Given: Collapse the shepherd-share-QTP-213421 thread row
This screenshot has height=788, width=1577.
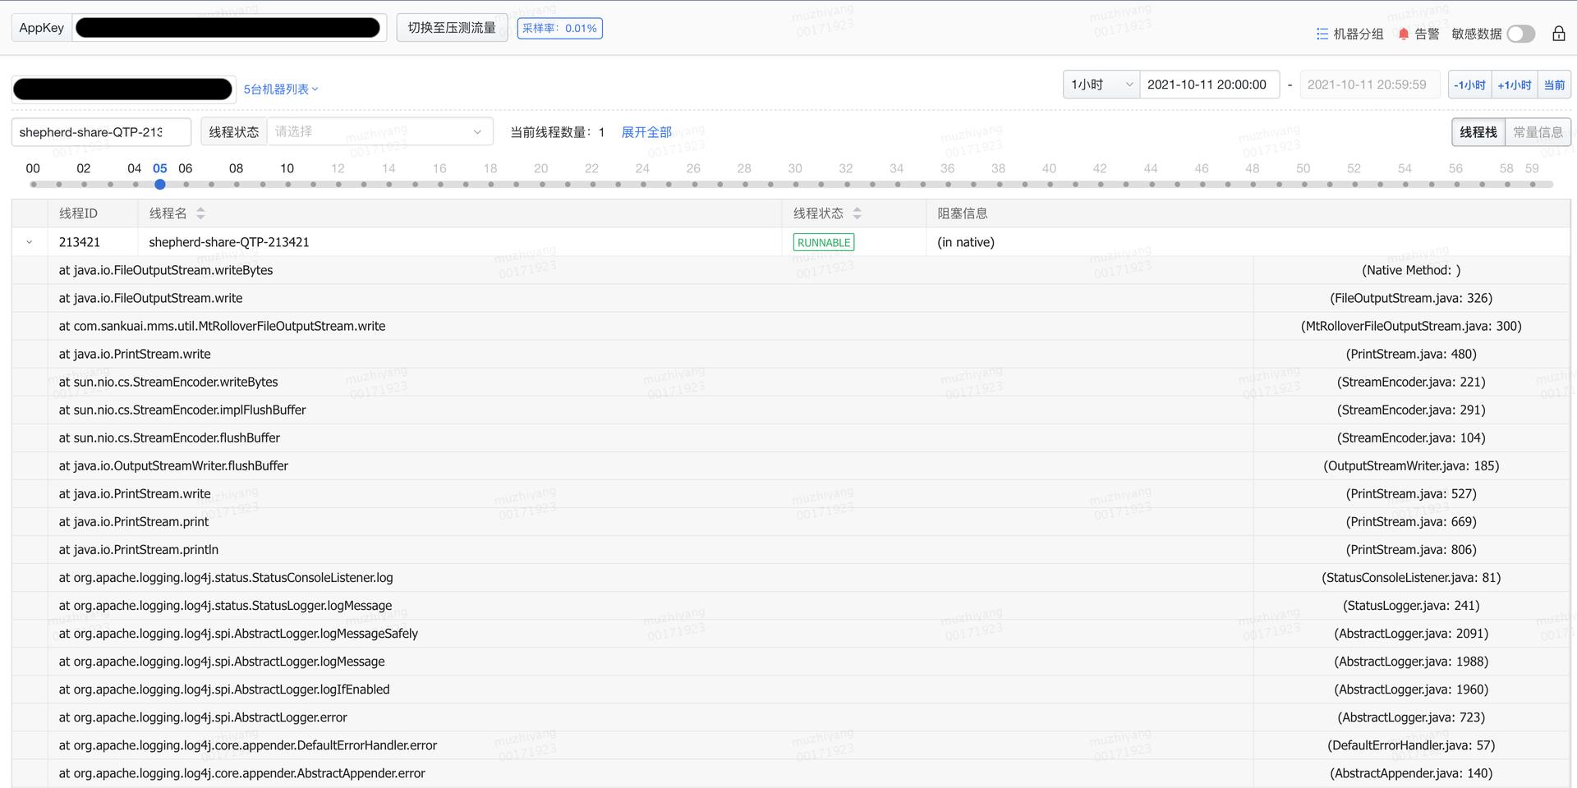Looking at the screenshot, I should (x=30, y=241).
